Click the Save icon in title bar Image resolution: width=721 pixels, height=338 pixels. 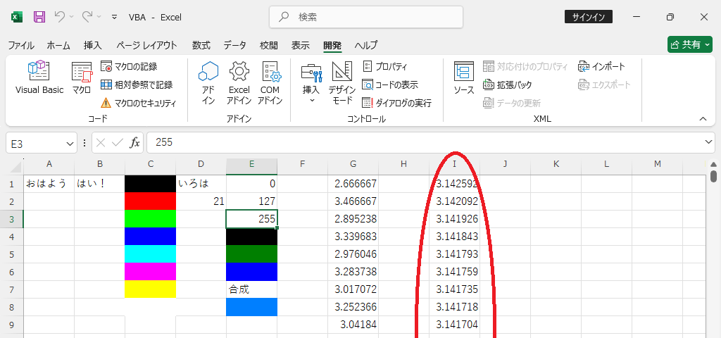pos(39,17)
